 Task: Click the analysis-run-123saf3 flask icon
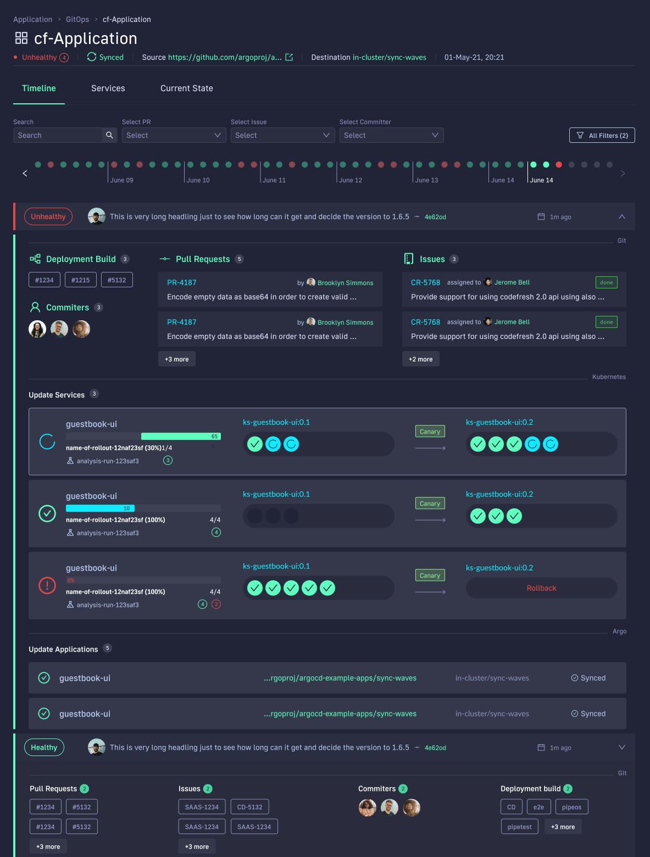coord(70,460)
